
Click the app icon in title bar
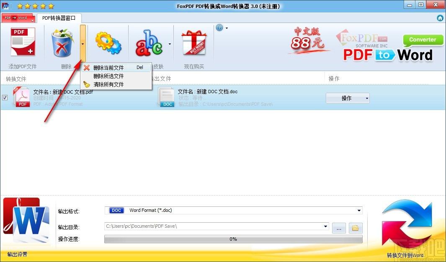click(x=5, y=6)
